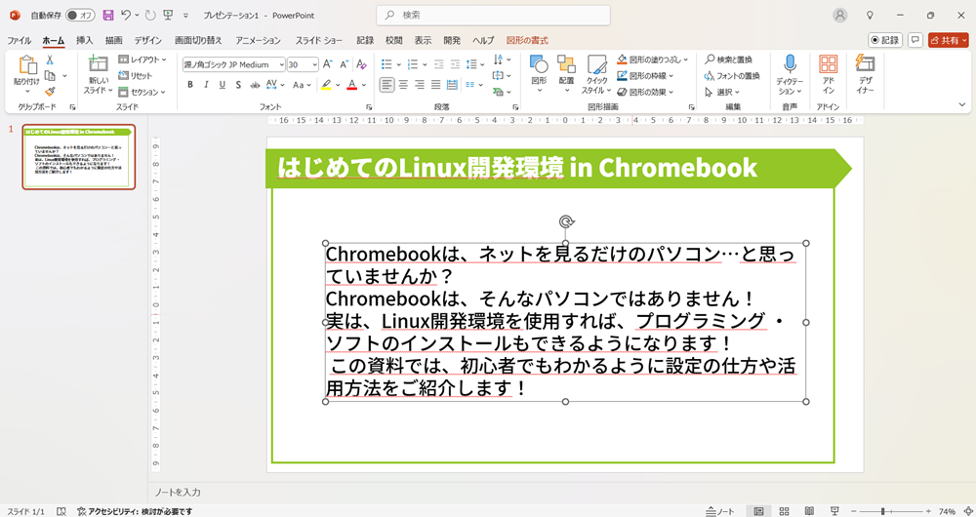Image resolution: width=976 pixels, height=517 pixels.
Task: Click the Dictation microphone icon
Action: tap(790, 64)
